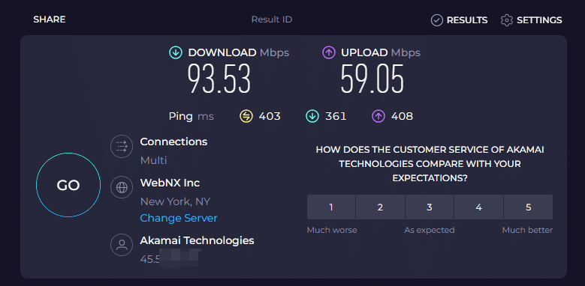Select rating 3, As expected
Viewport: 585px width, 286px height.
tap(430, 207)
